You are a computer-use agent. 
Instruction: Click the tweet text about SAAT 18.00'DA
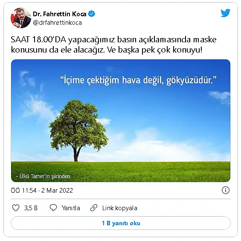pos(113,45)
